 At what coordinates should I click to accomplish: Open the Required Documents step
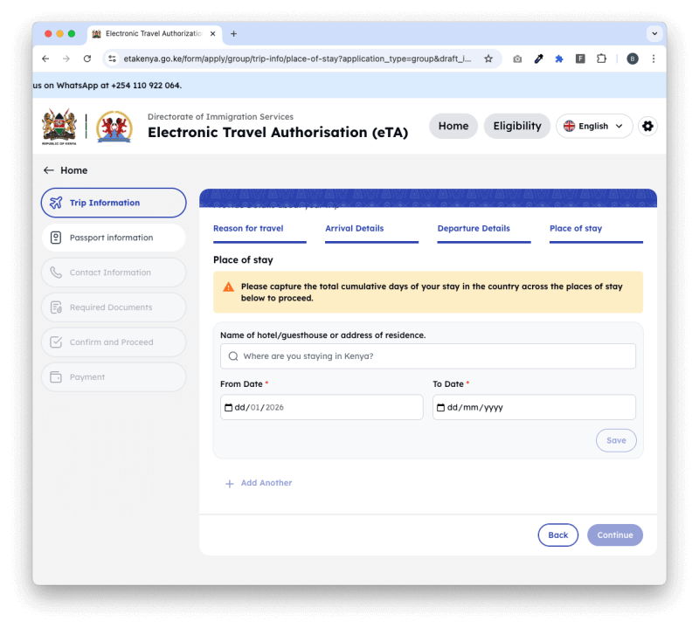[114, 307]
